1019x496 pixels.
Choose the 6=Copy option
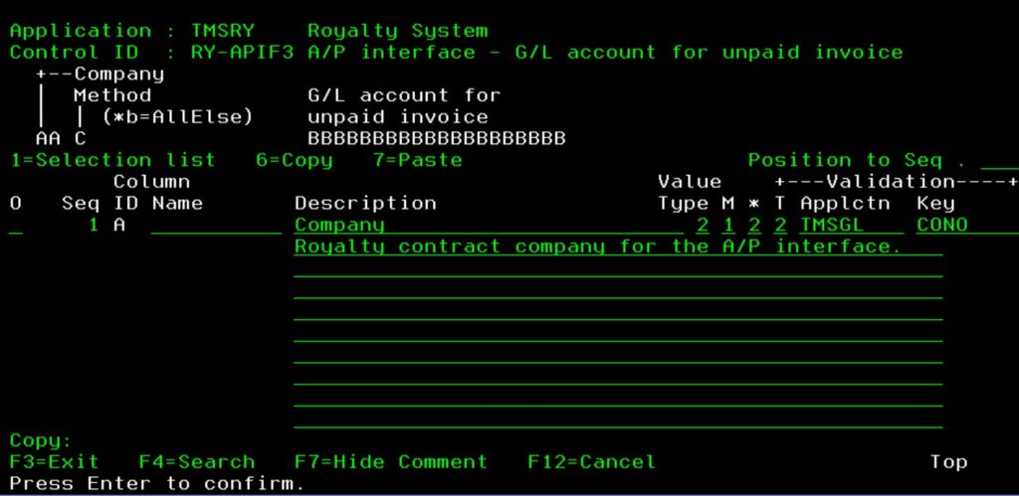(294, 160)
